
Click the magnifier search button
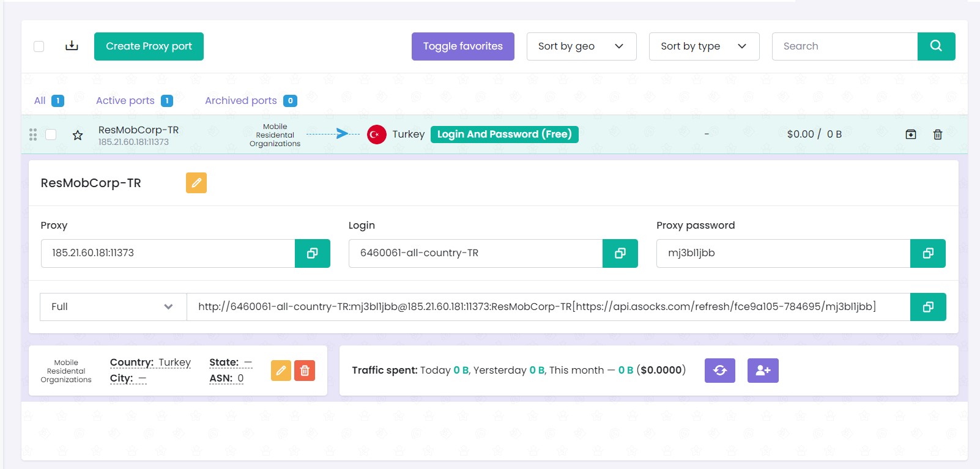coord(936,46)
